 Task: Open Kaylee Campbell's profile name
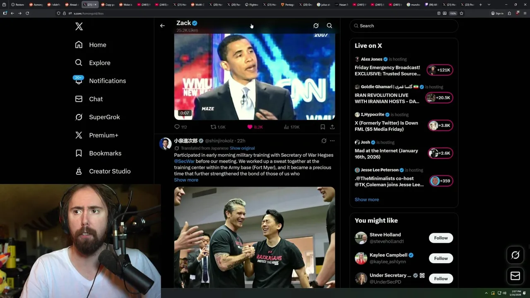[388, 255]
